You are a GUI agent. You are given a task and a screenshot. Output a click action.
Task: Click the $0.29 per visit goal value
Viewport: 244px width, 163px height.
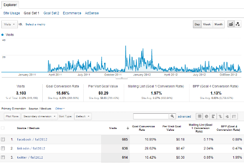pyautogui.click(x=103, y=93)
